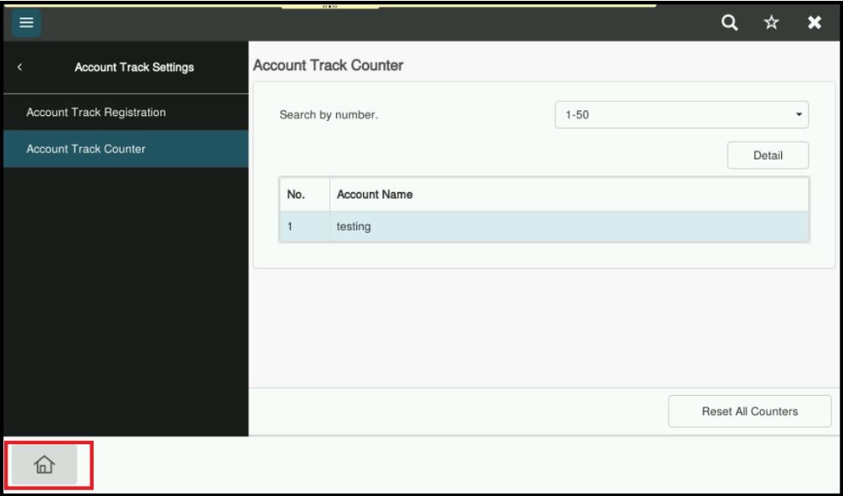Click the "Search by number." label
Image resolution: width=843 pixels, height=496 pixels.
(x=329, y=115)
